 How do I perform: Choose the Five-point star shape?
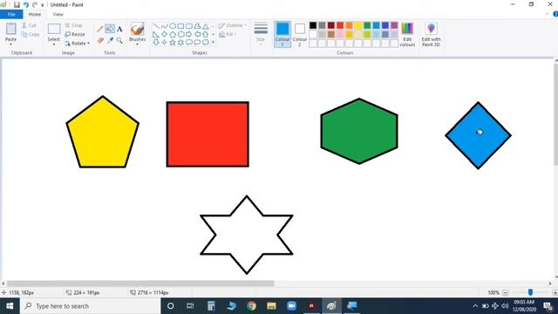point(173,43)
